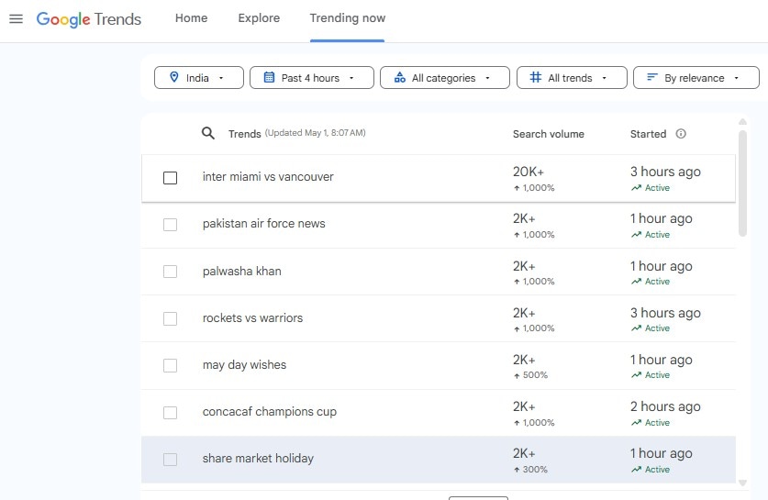Open the By relevance sort dropdown arrow

pyautogui.click(x=736, y=78)
